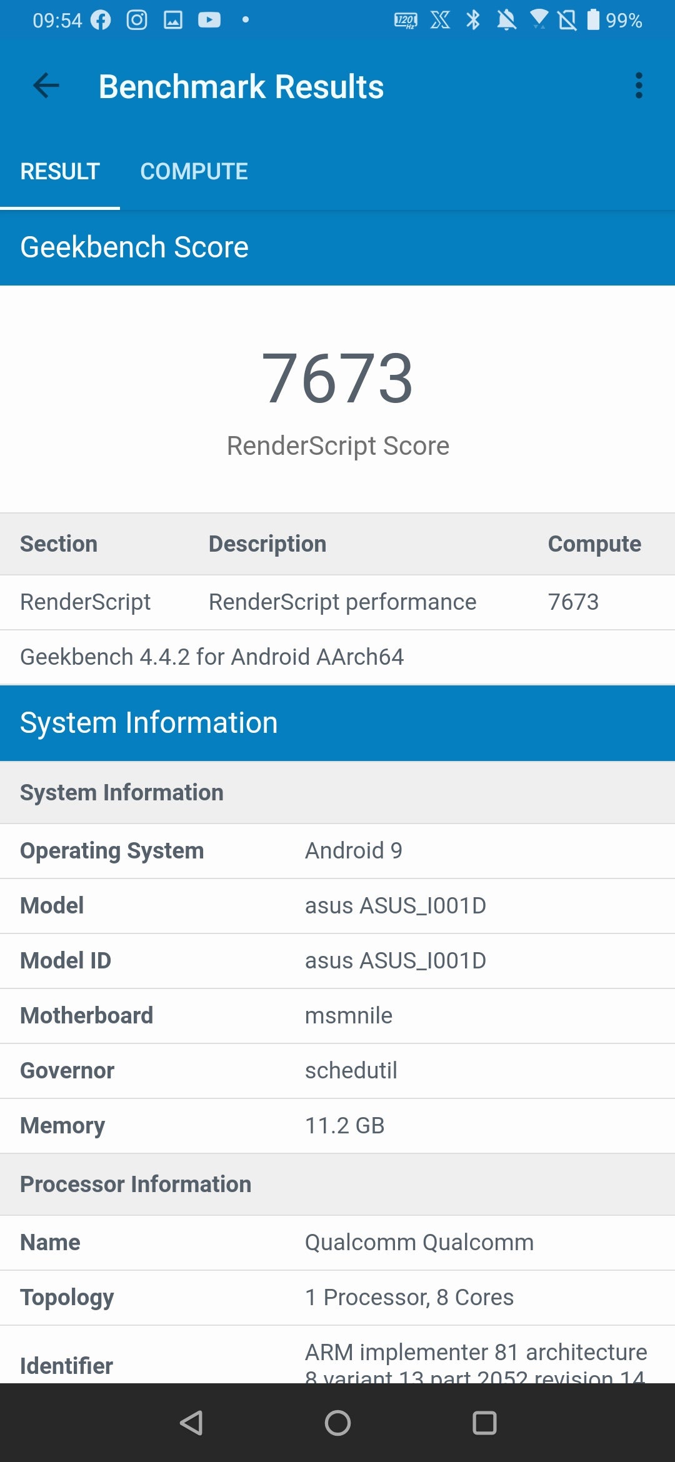This screenshot has width=675, height=1462.
Task: Select the RenderScript performance description cell
Action: 342,602
